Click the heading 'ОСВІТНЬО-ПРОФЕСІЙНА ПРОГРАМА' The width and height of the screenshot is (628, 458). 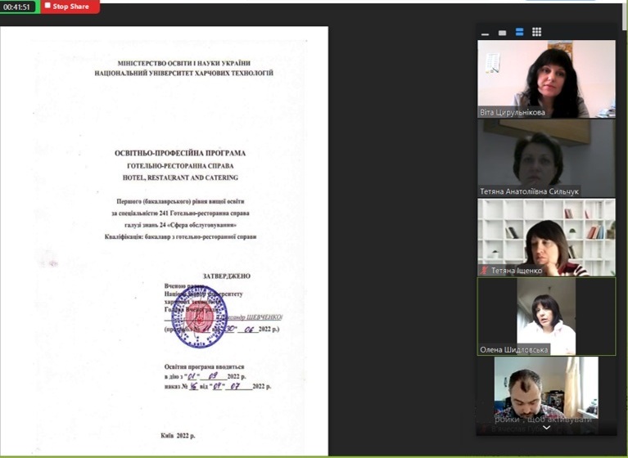click(x=180, y=153)
